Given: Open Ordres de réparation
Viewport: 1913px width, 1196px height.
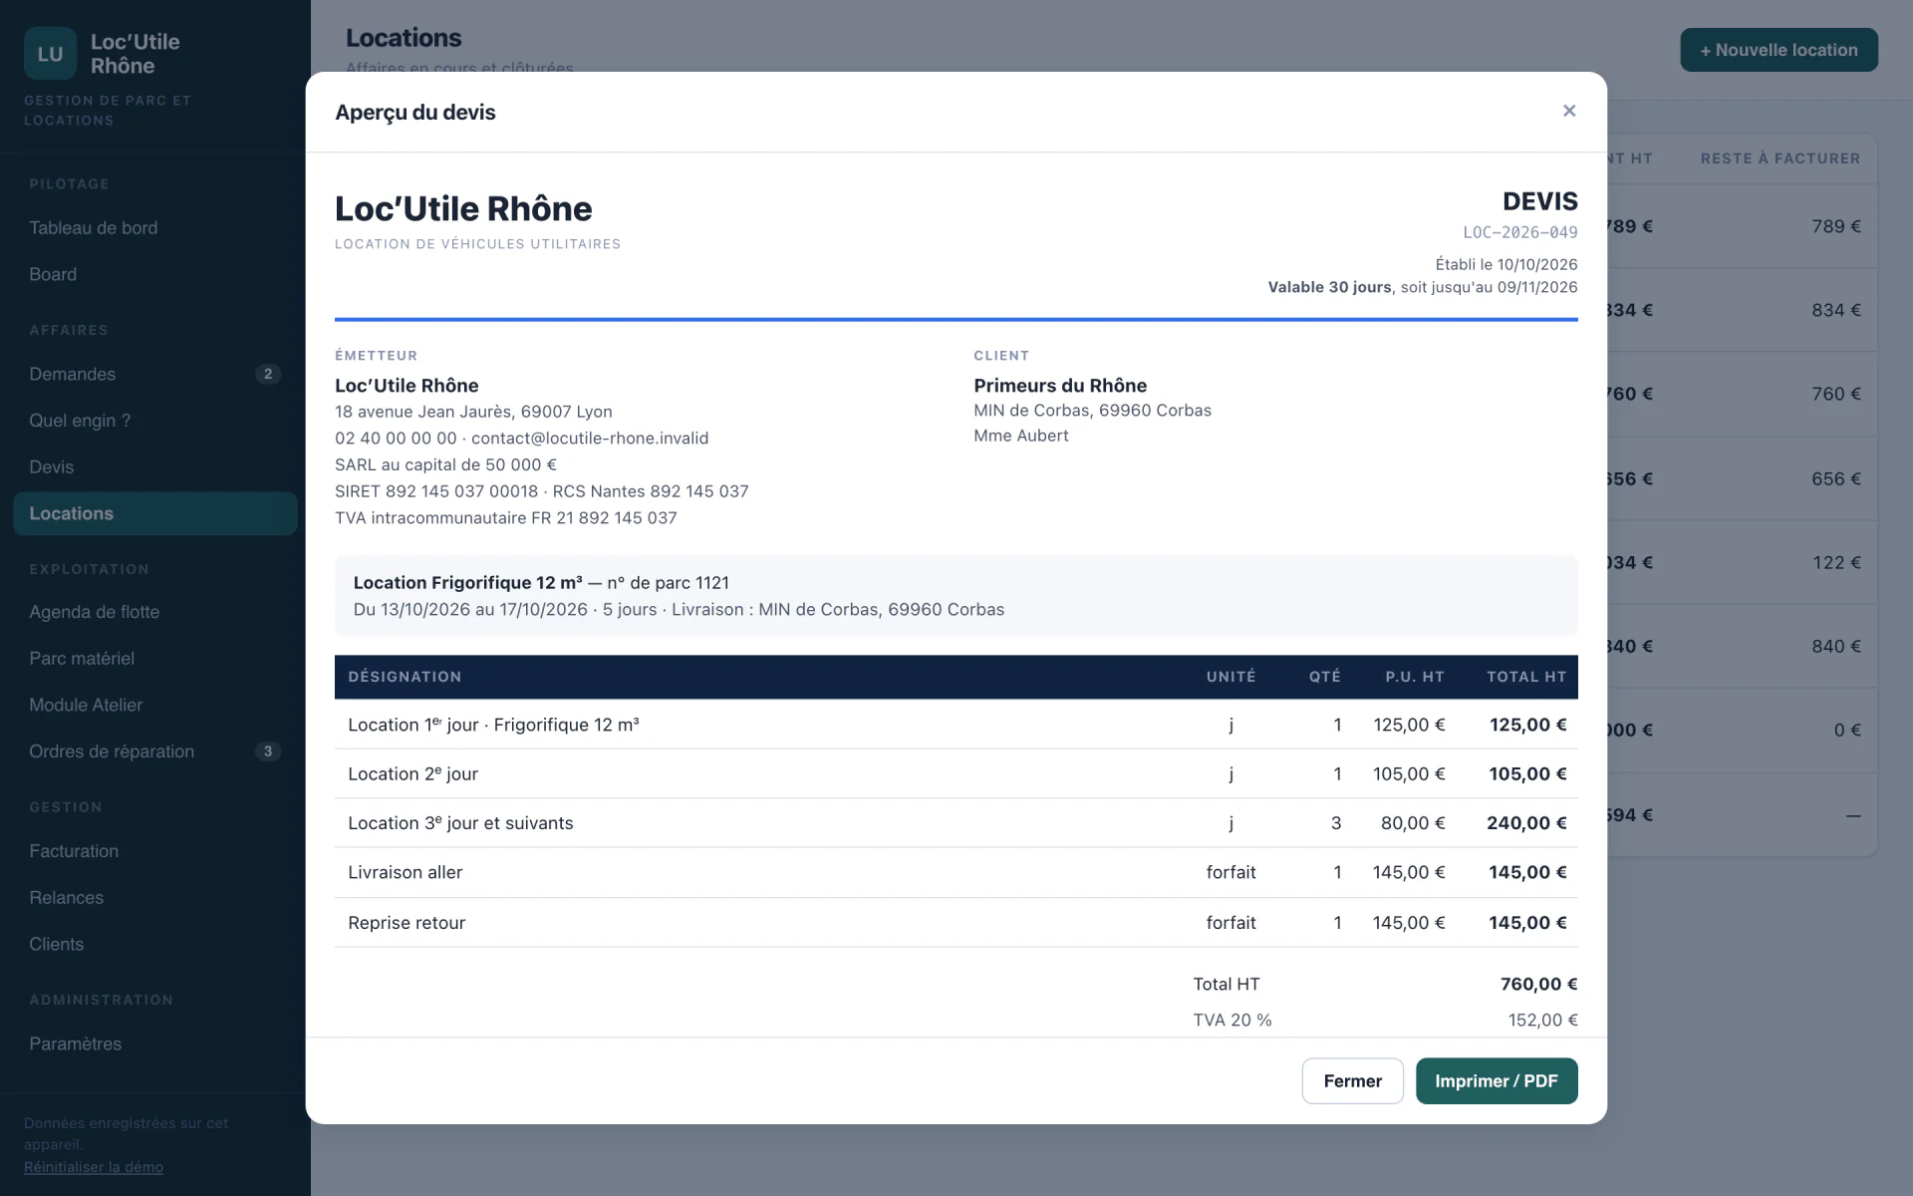Looking at the screenshot, I should point(154,751).
